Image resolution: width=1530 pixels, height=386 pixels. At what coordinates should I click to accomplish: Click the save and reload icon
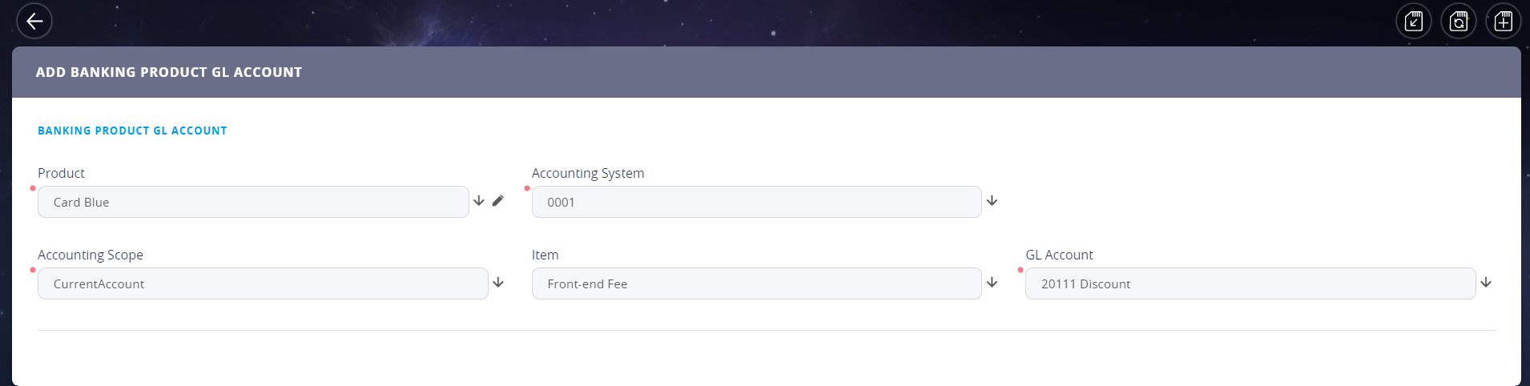[1459, 22]
